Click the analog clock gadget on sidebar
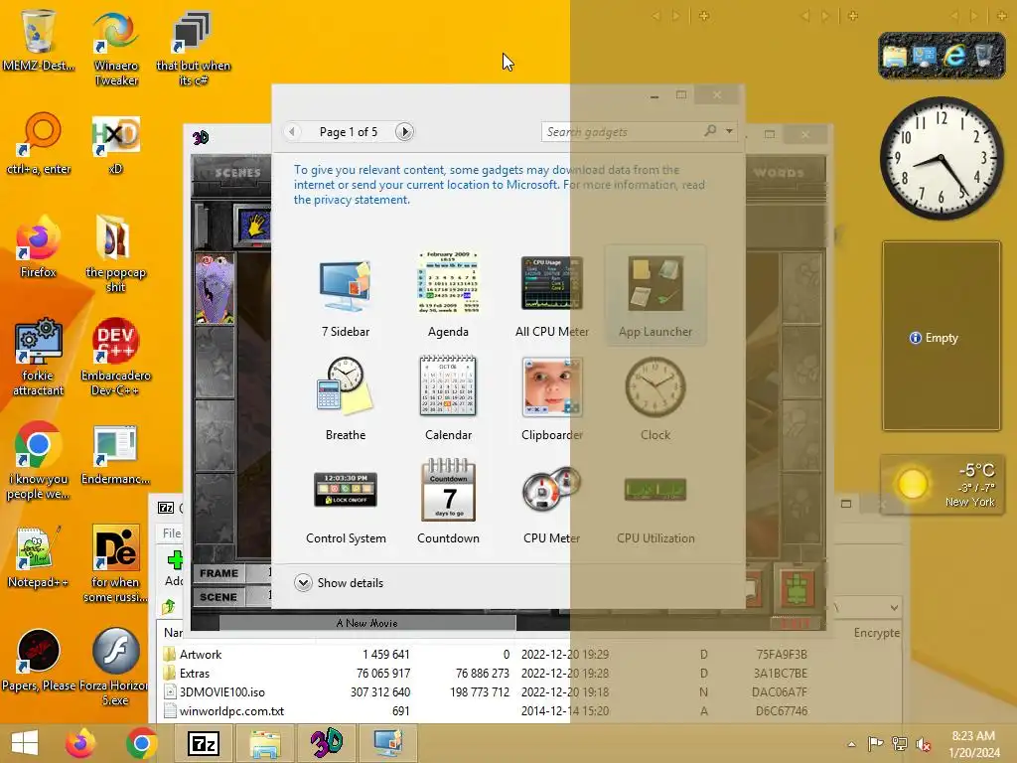The height and width of the screenshot is (763, 1017). click(942, 159)
